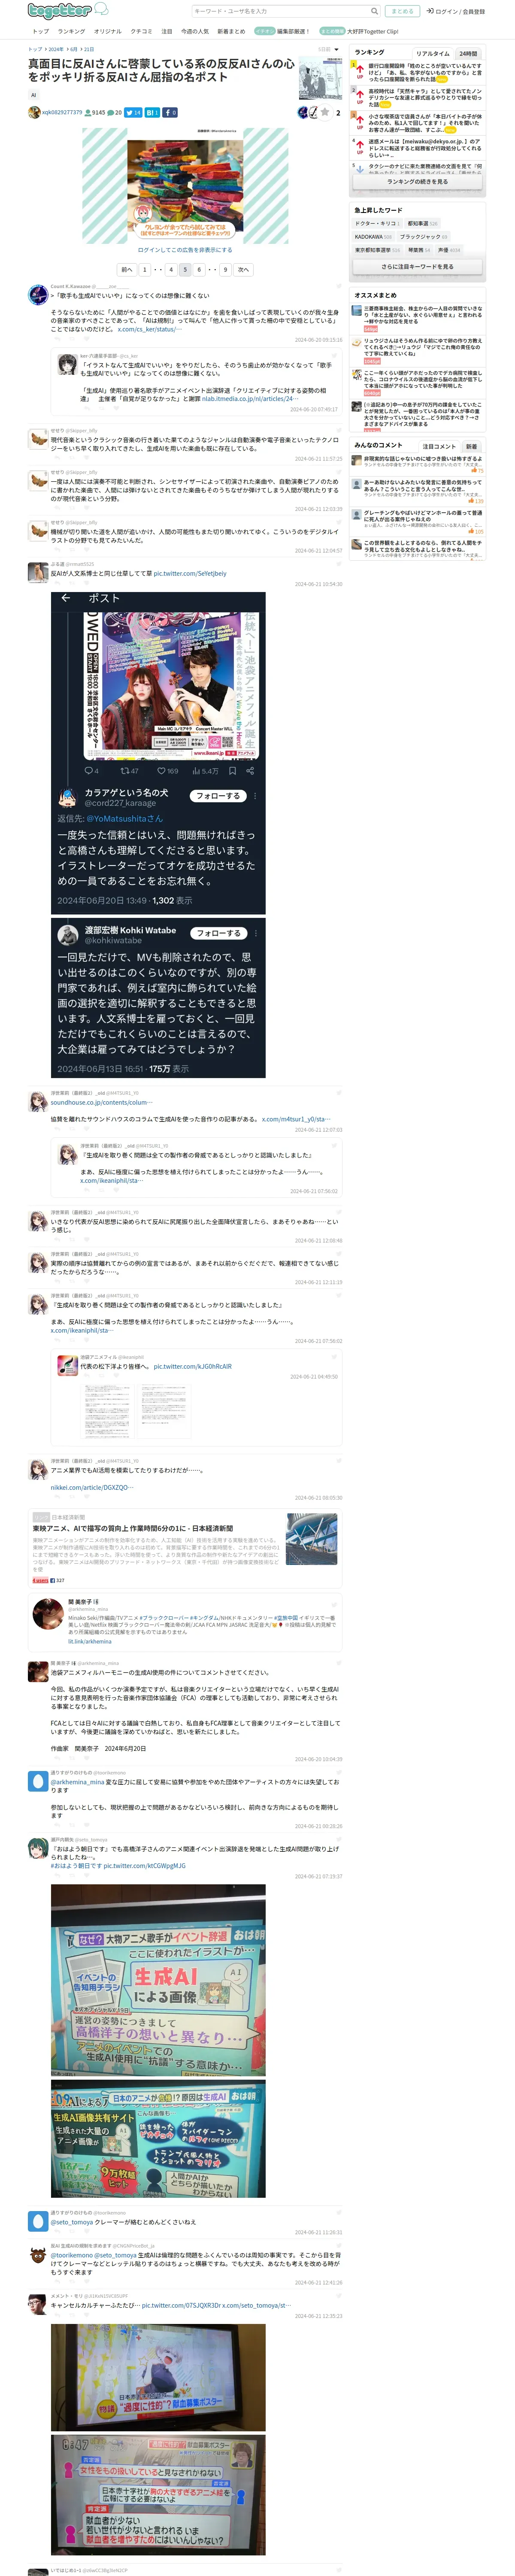Select ランキング in the navigation bar
515x2576 pixels.
point(71,31)
